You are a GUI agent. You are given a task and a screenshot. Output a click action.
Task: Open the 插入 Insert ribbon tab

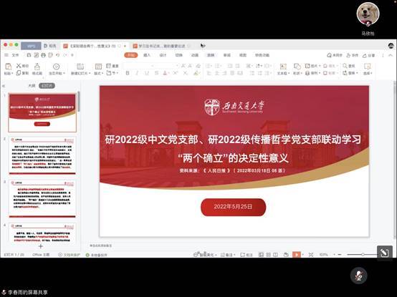pos(147,55)
